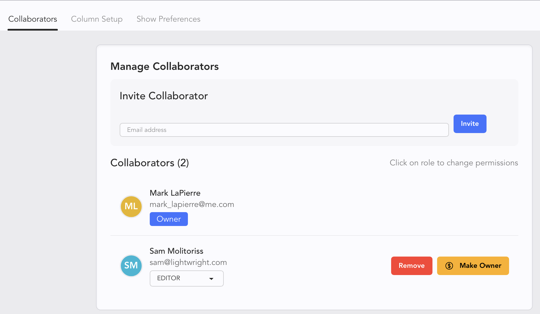The width and height of the screenshot is (540, 314).
Task: Select the Collaborators tab
Action: (33, 19)
